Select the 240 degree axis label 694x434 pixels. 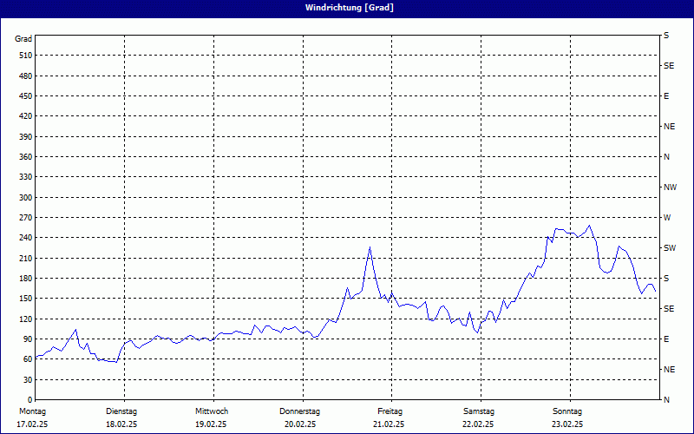tap(26, 237)
